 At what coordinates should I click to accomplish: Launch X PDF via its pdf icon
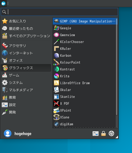tap(56, 103)
